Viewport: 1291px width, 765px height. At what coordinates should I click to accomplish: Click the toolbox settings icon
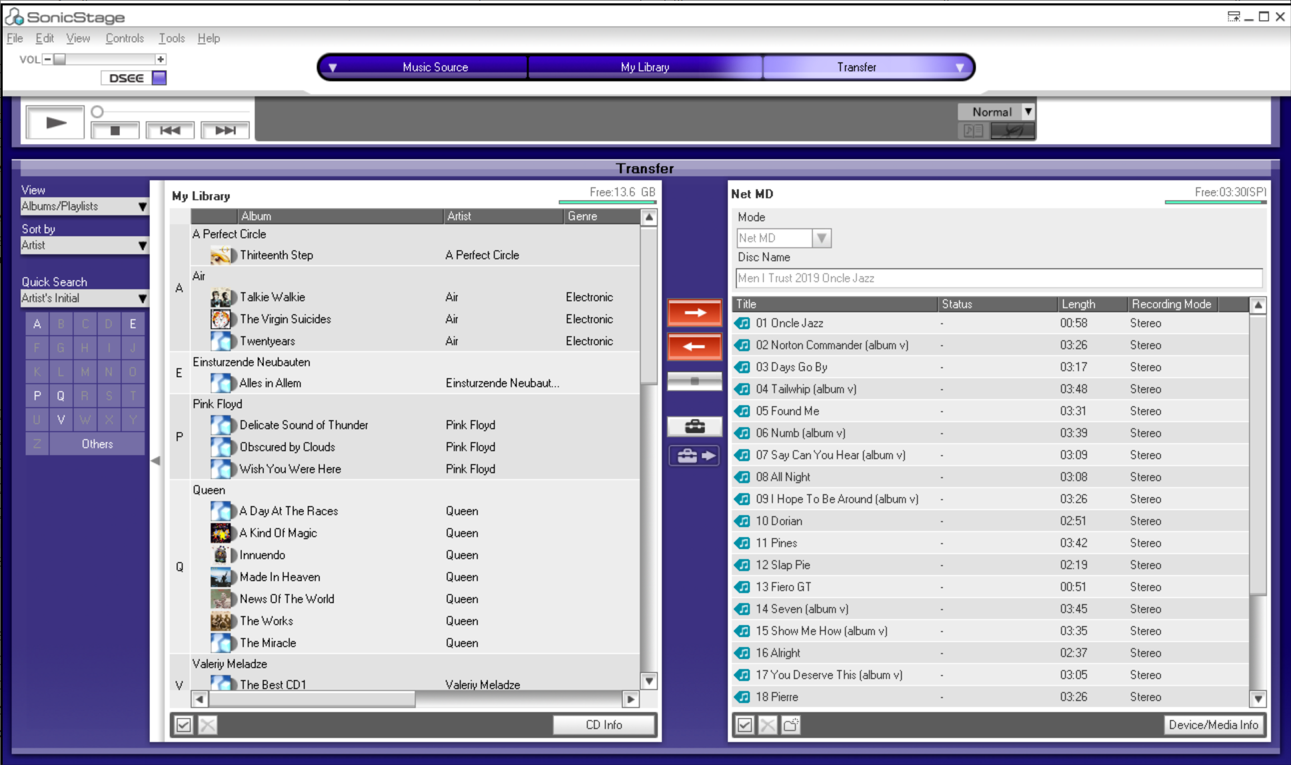[694, 426]
